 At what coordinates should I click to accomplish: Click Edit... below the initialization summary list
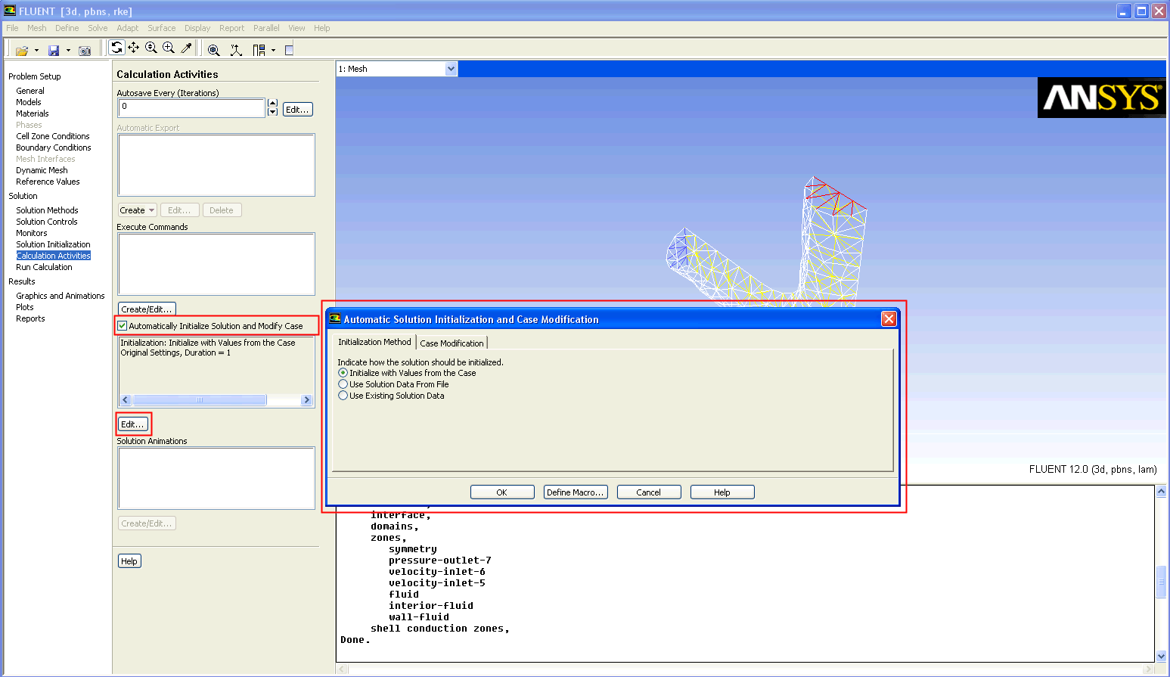coord(133,424)
